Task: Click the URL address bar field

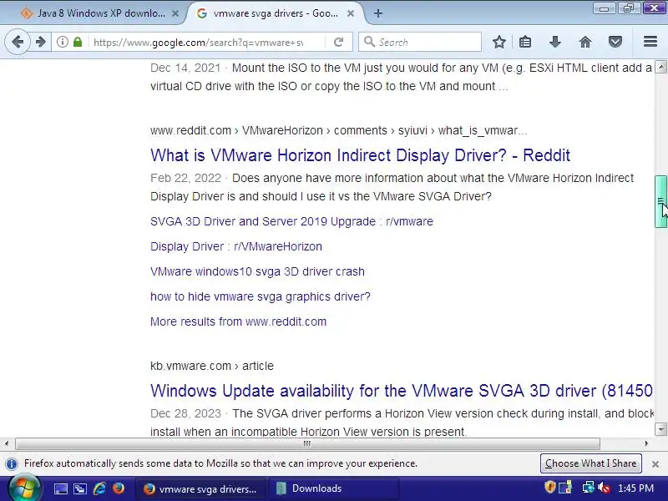Action: tap(198, 43)
